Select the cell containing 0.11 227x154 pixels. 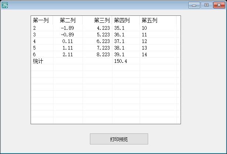point(68,42)
